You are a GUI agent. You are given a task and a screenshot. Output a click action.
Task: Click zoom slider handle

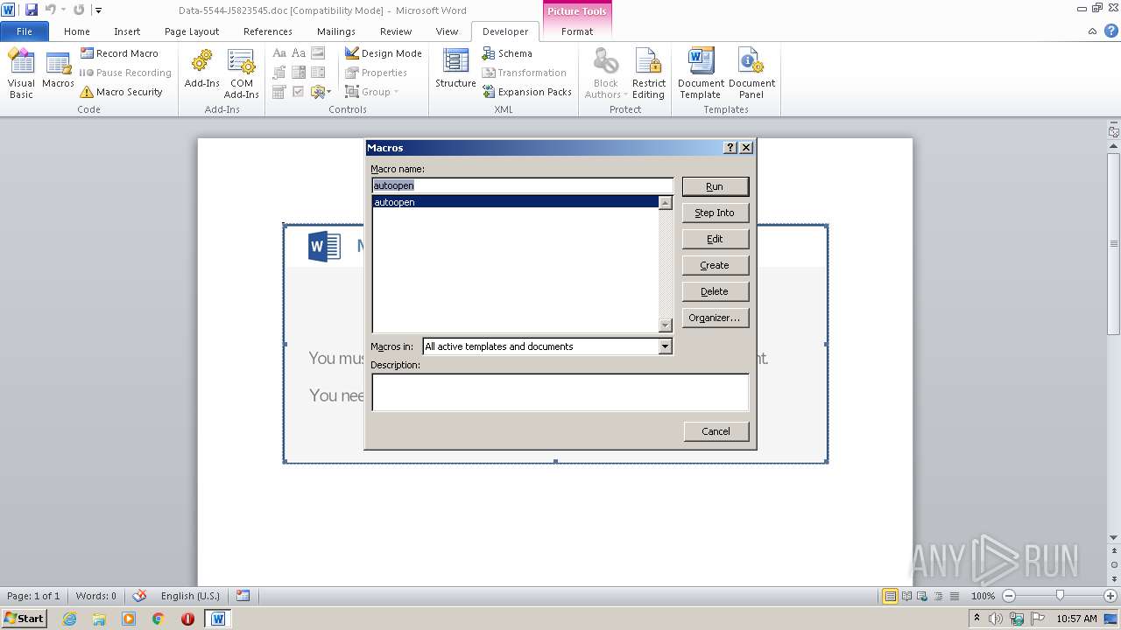[x=1060, y=596]
